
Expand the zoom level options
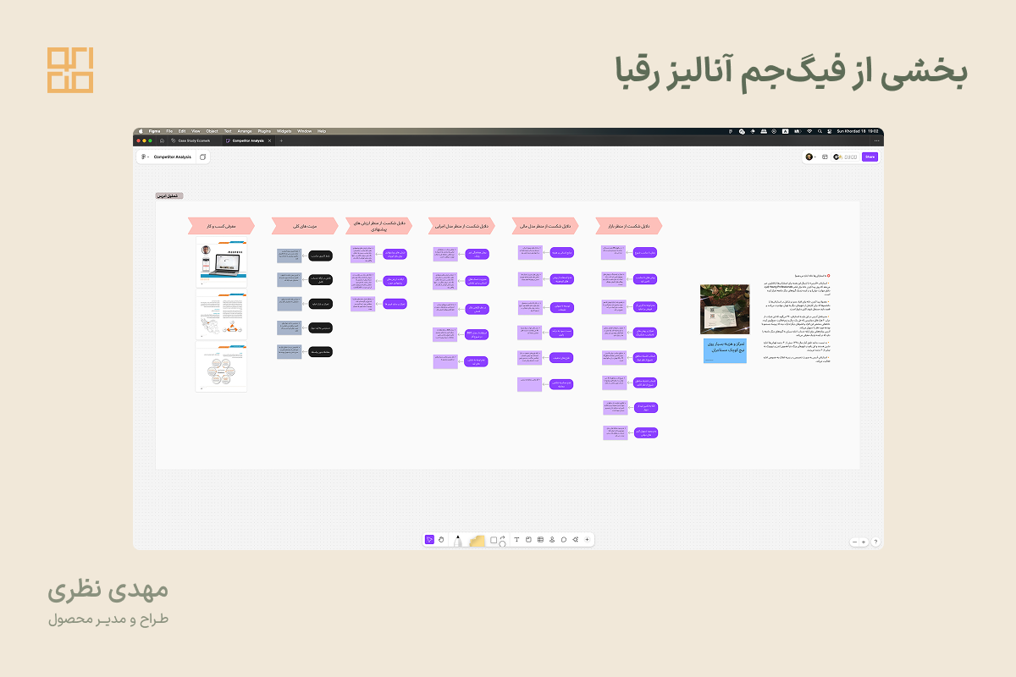point(860,542)
